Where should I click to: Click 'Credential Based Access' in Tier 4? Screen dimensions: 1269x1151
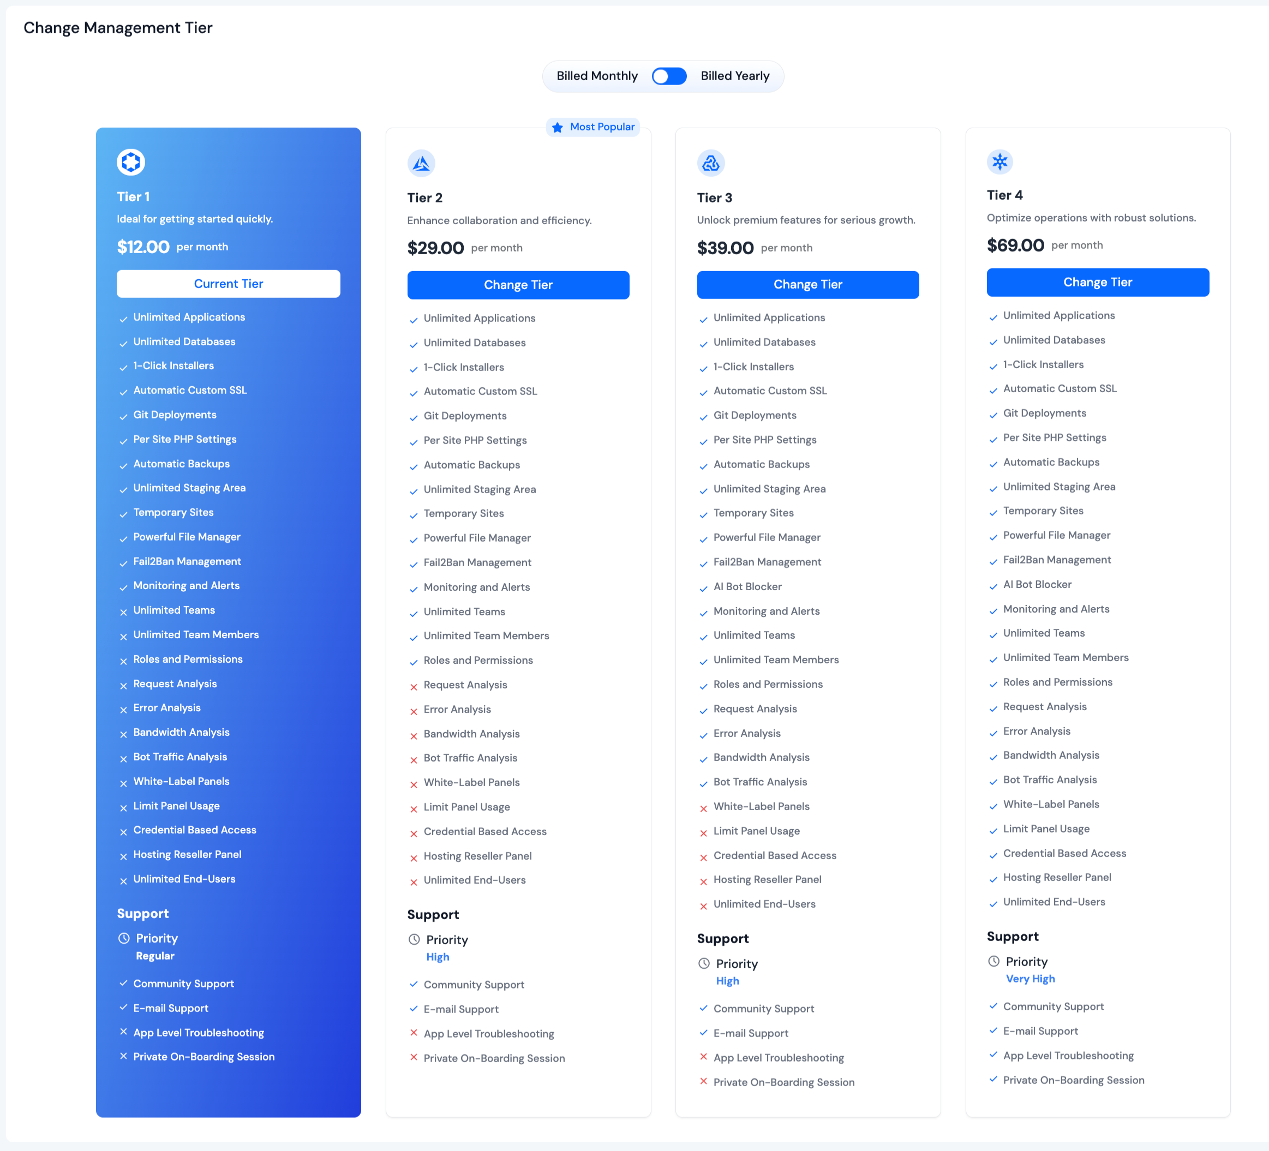(1064, 853)
